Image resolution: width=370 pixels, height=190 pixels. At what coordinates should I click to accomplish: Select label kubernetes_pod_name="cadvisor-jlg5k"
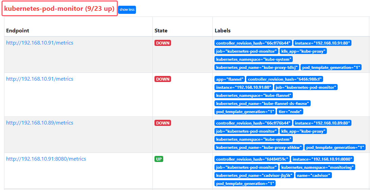click(x=254, y=175)
